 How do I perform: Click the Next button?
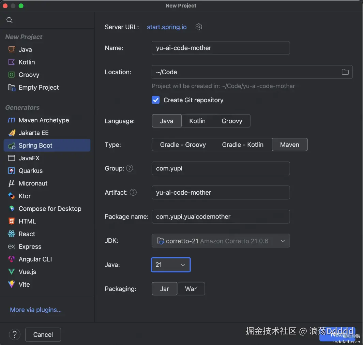click(337, 334)
